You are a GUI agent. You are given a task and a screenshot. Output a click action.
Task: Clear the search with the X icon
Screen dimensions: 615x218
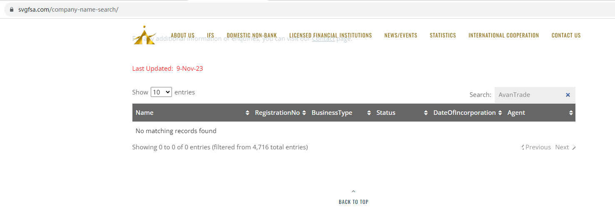(x=568, y=95)
